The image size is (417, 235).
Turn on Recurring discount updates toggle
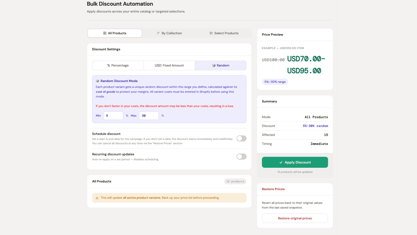[x=241, y=157]
